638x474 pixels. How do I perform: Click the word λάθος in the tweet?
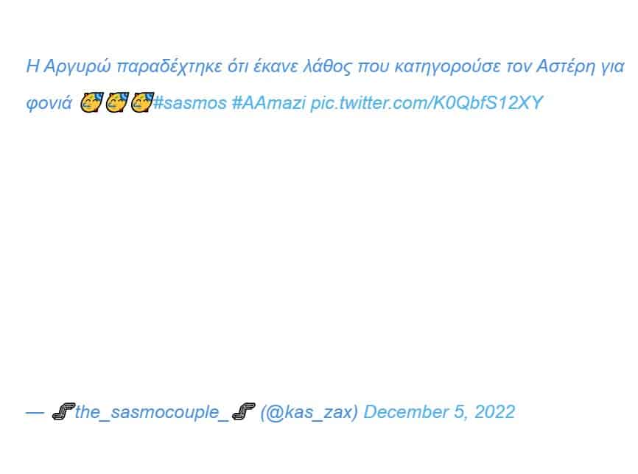[326, 66]
